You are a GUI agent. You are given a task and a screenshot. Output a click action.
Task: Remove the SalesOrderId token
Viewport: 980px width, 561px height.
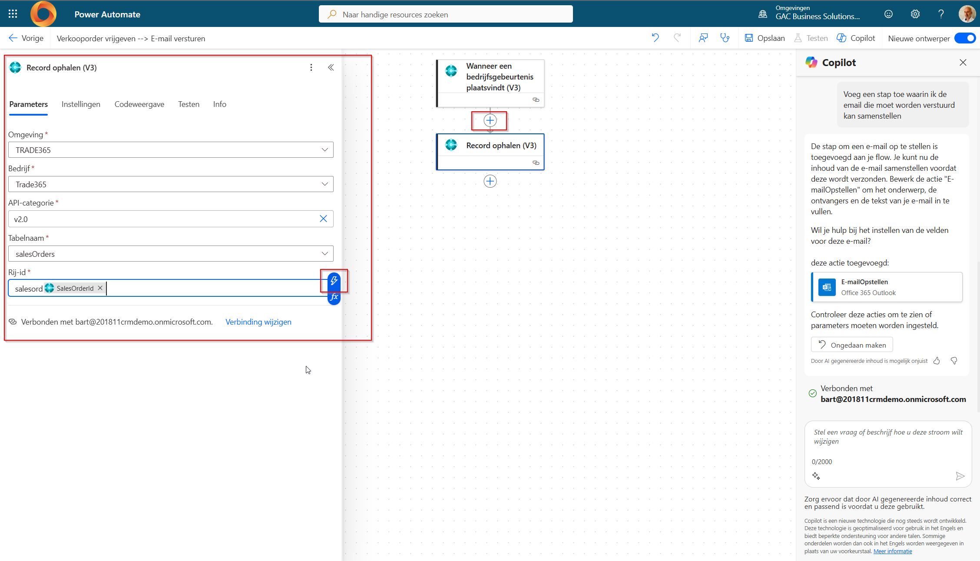pos(100,288)
